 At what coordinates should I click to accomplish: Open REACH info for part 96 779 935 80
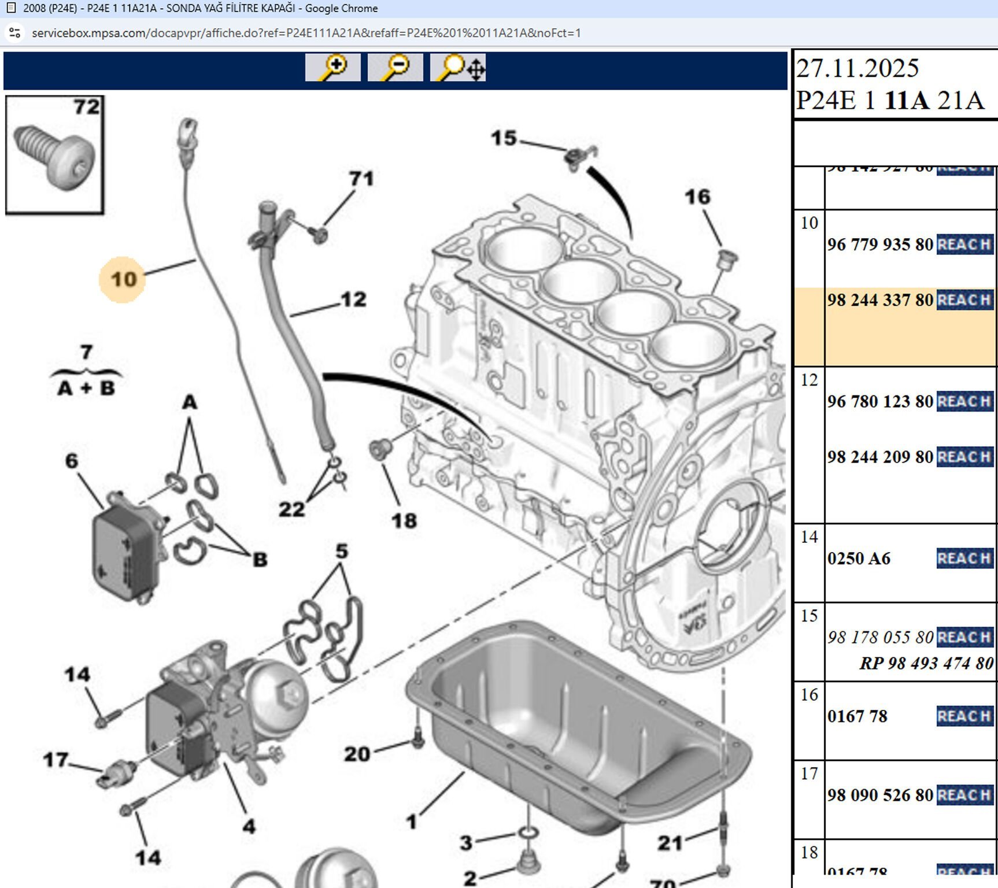(x=964, y=244)
